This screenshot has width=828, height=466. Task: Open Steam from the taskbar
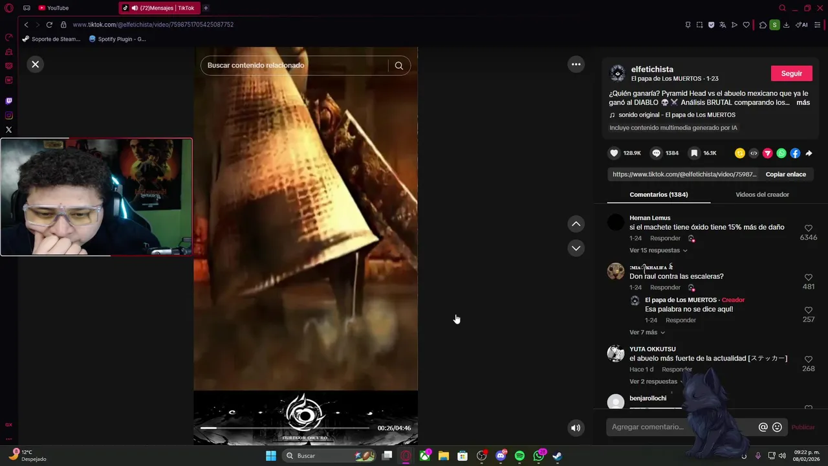(557, 456)
